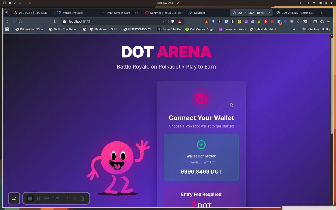
Task: Click the pink wallet icon above heading
Action: pyautogui.click(x=201, y=99)
